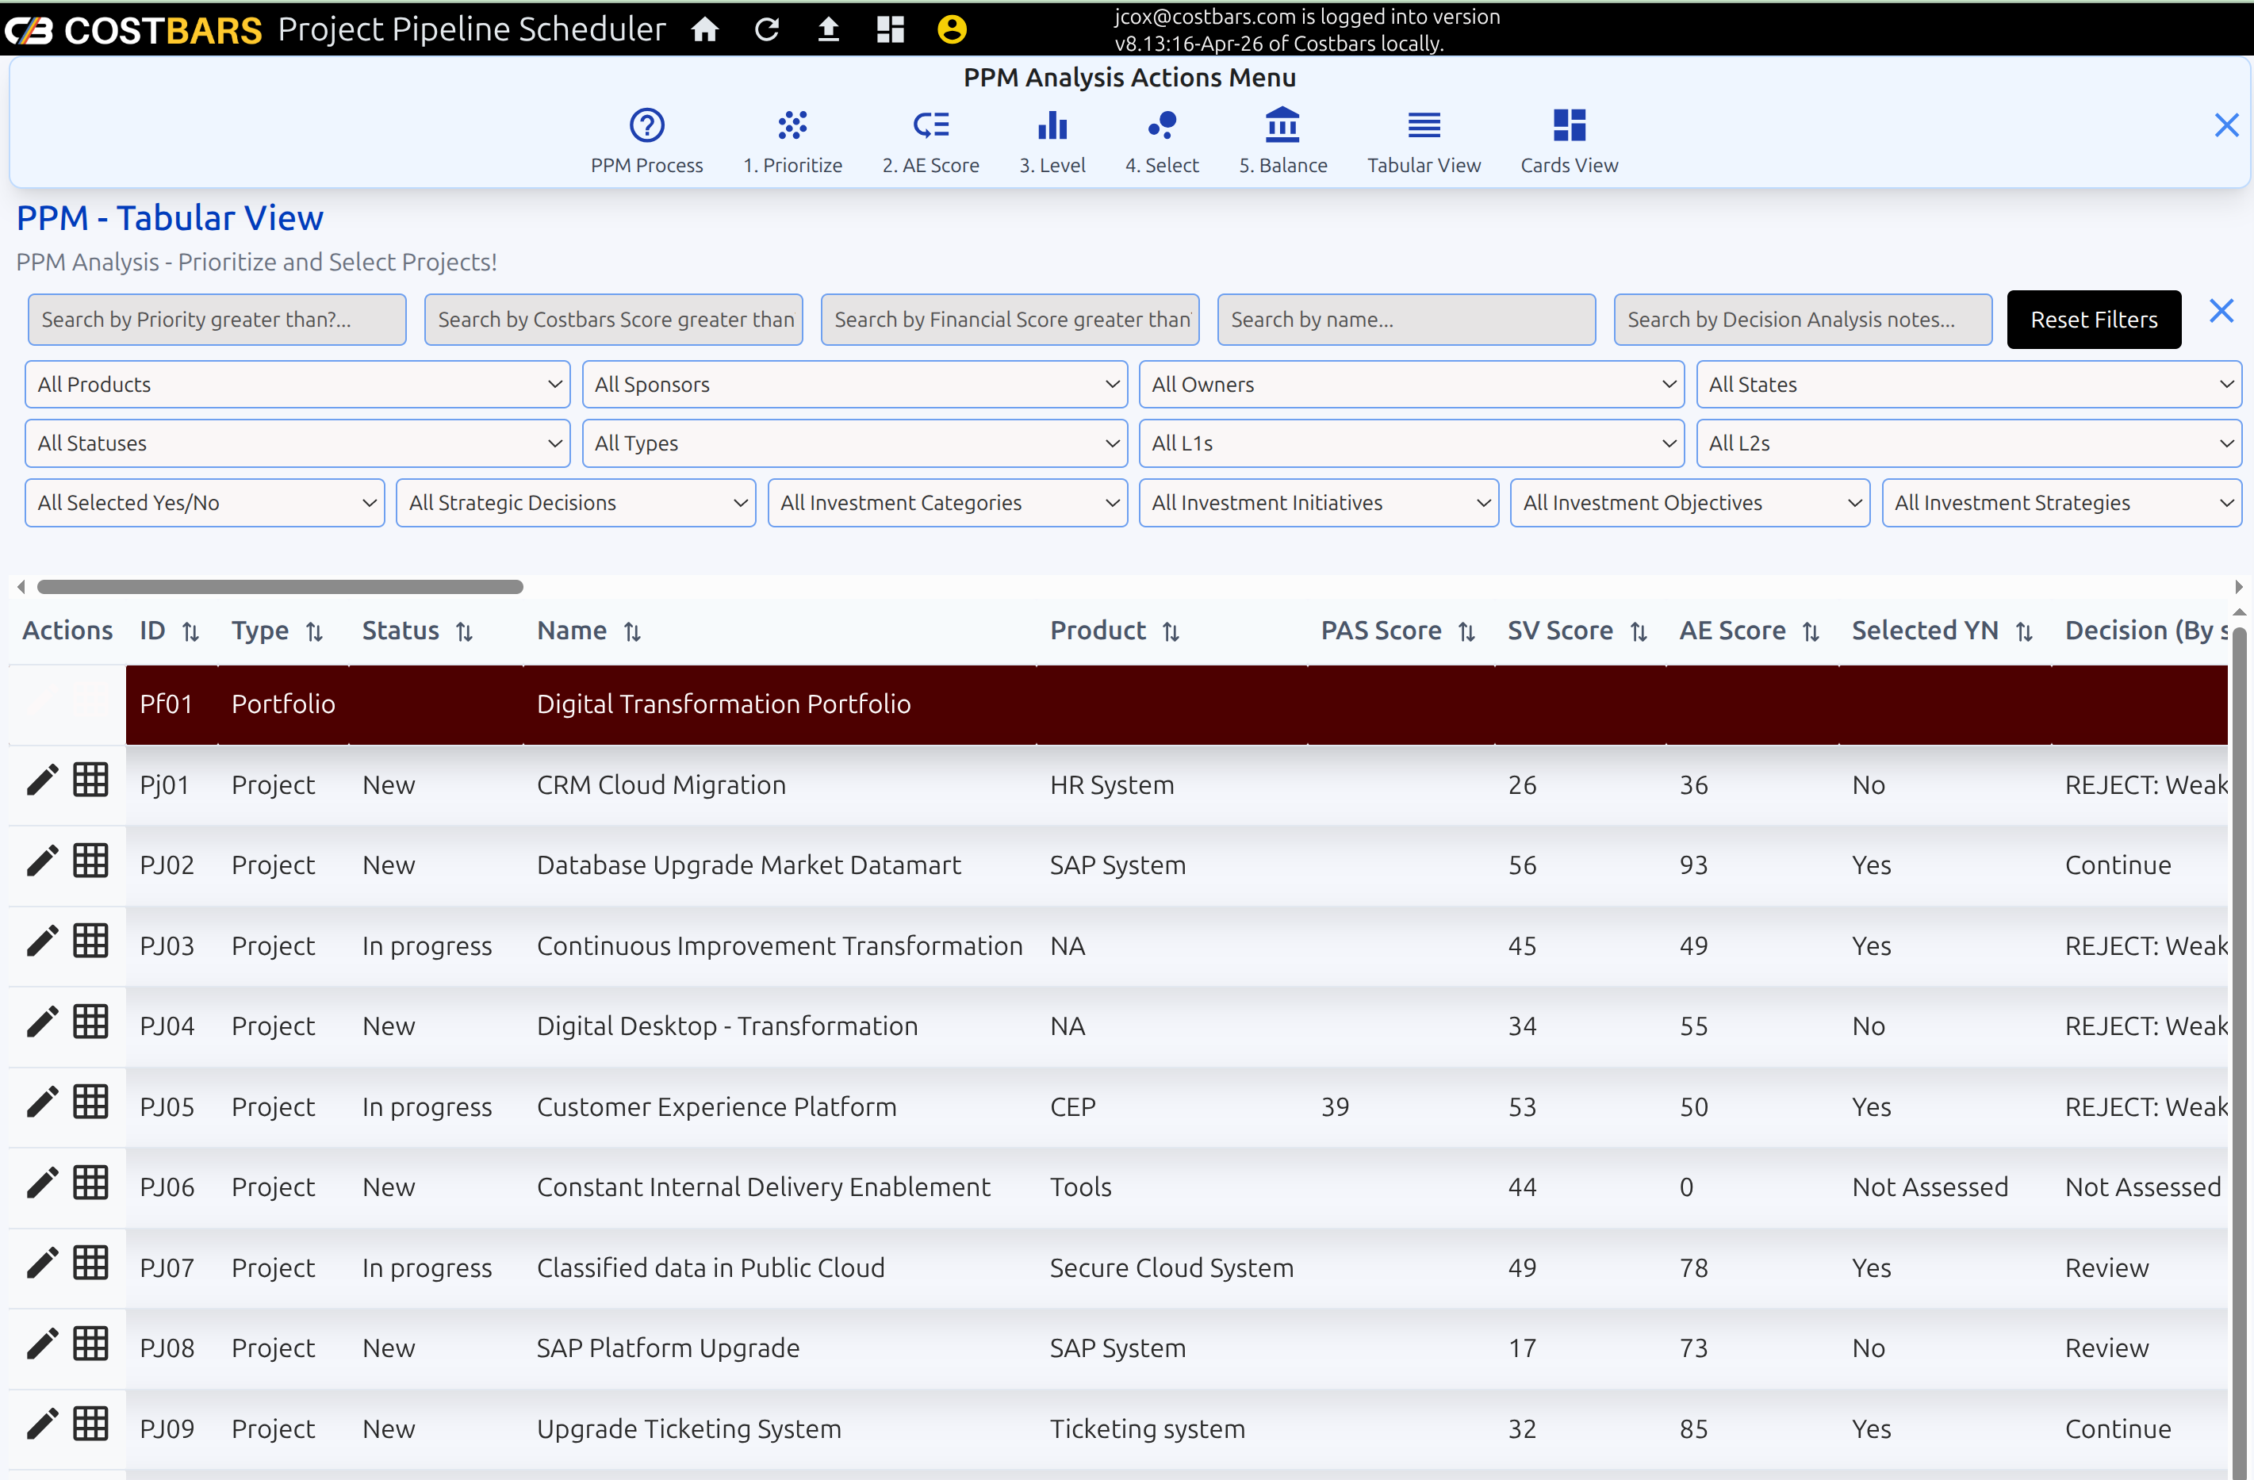Click Reset Filters button
The width and height of the screenshot is (2254, 1480).
tap(2093, 319)
